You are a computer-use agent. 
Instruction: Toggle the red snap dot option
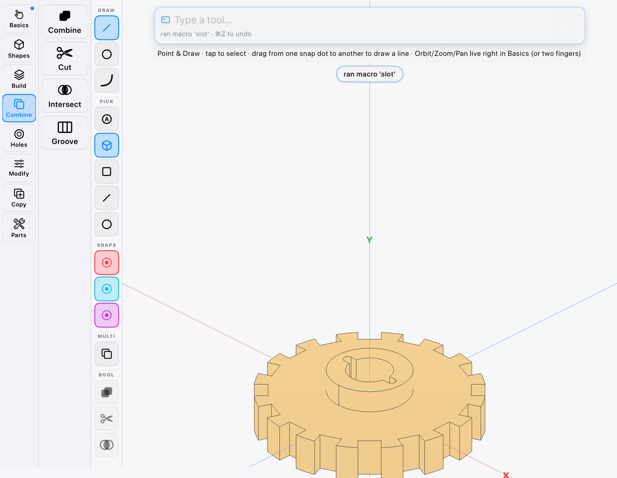(x=107, y=263)
